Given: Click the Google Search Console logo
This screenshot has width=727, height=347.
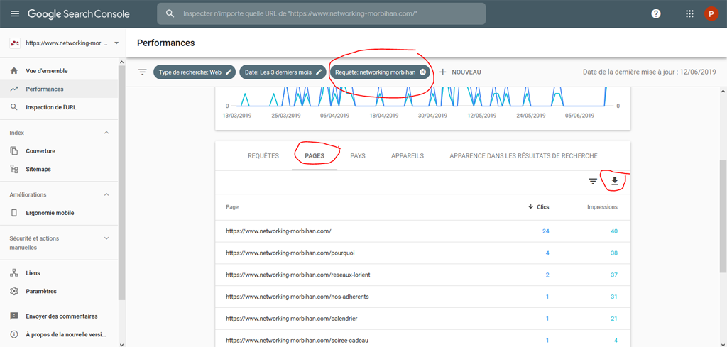Looking at the screenshot, I should coord(78,14).
